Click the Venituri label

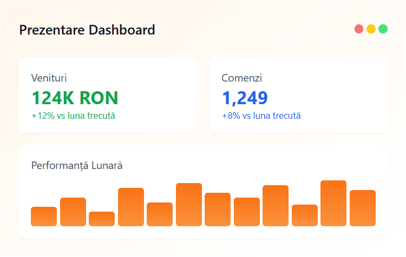[49, 78]
